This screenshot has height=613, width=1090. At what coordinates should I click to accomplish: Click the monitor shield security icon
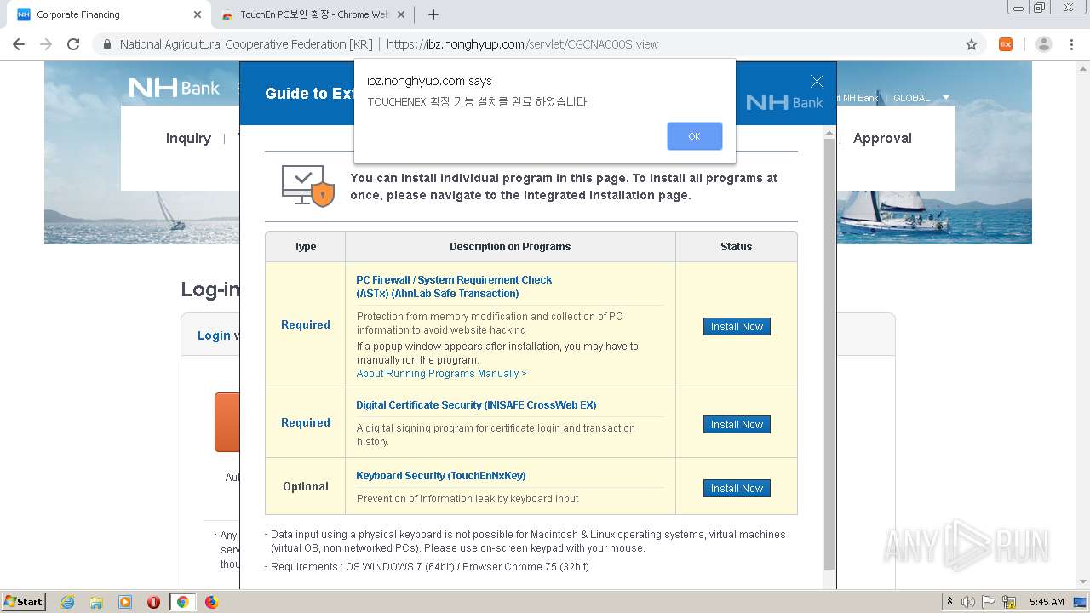tap(308, 186)
